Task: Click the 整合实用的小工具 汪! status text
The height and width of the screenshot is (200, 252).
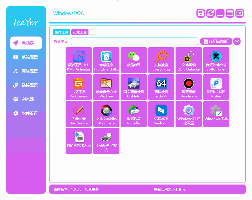Action: [171, 189]
